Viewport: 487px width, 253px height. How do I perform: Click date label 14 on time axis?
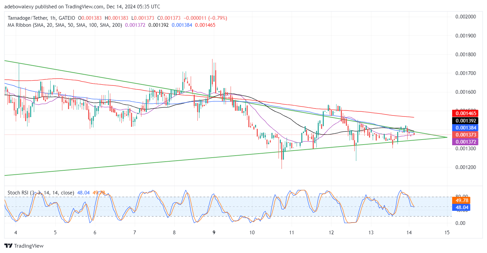pos(409,233)
